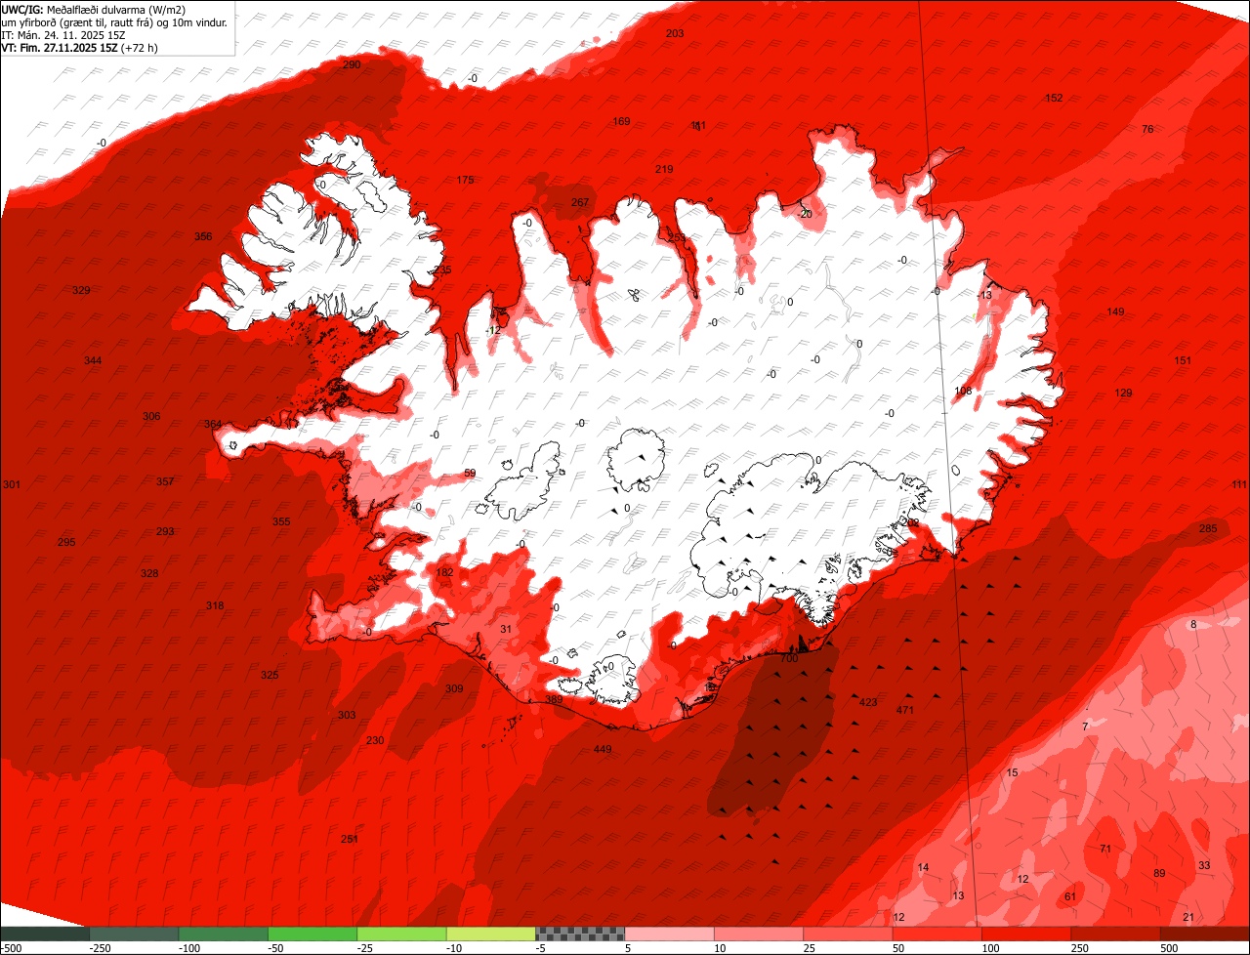Select the -10 to -5 yellow-green legend swatch
Screen dimensions: 1250x955
point(490,934)
